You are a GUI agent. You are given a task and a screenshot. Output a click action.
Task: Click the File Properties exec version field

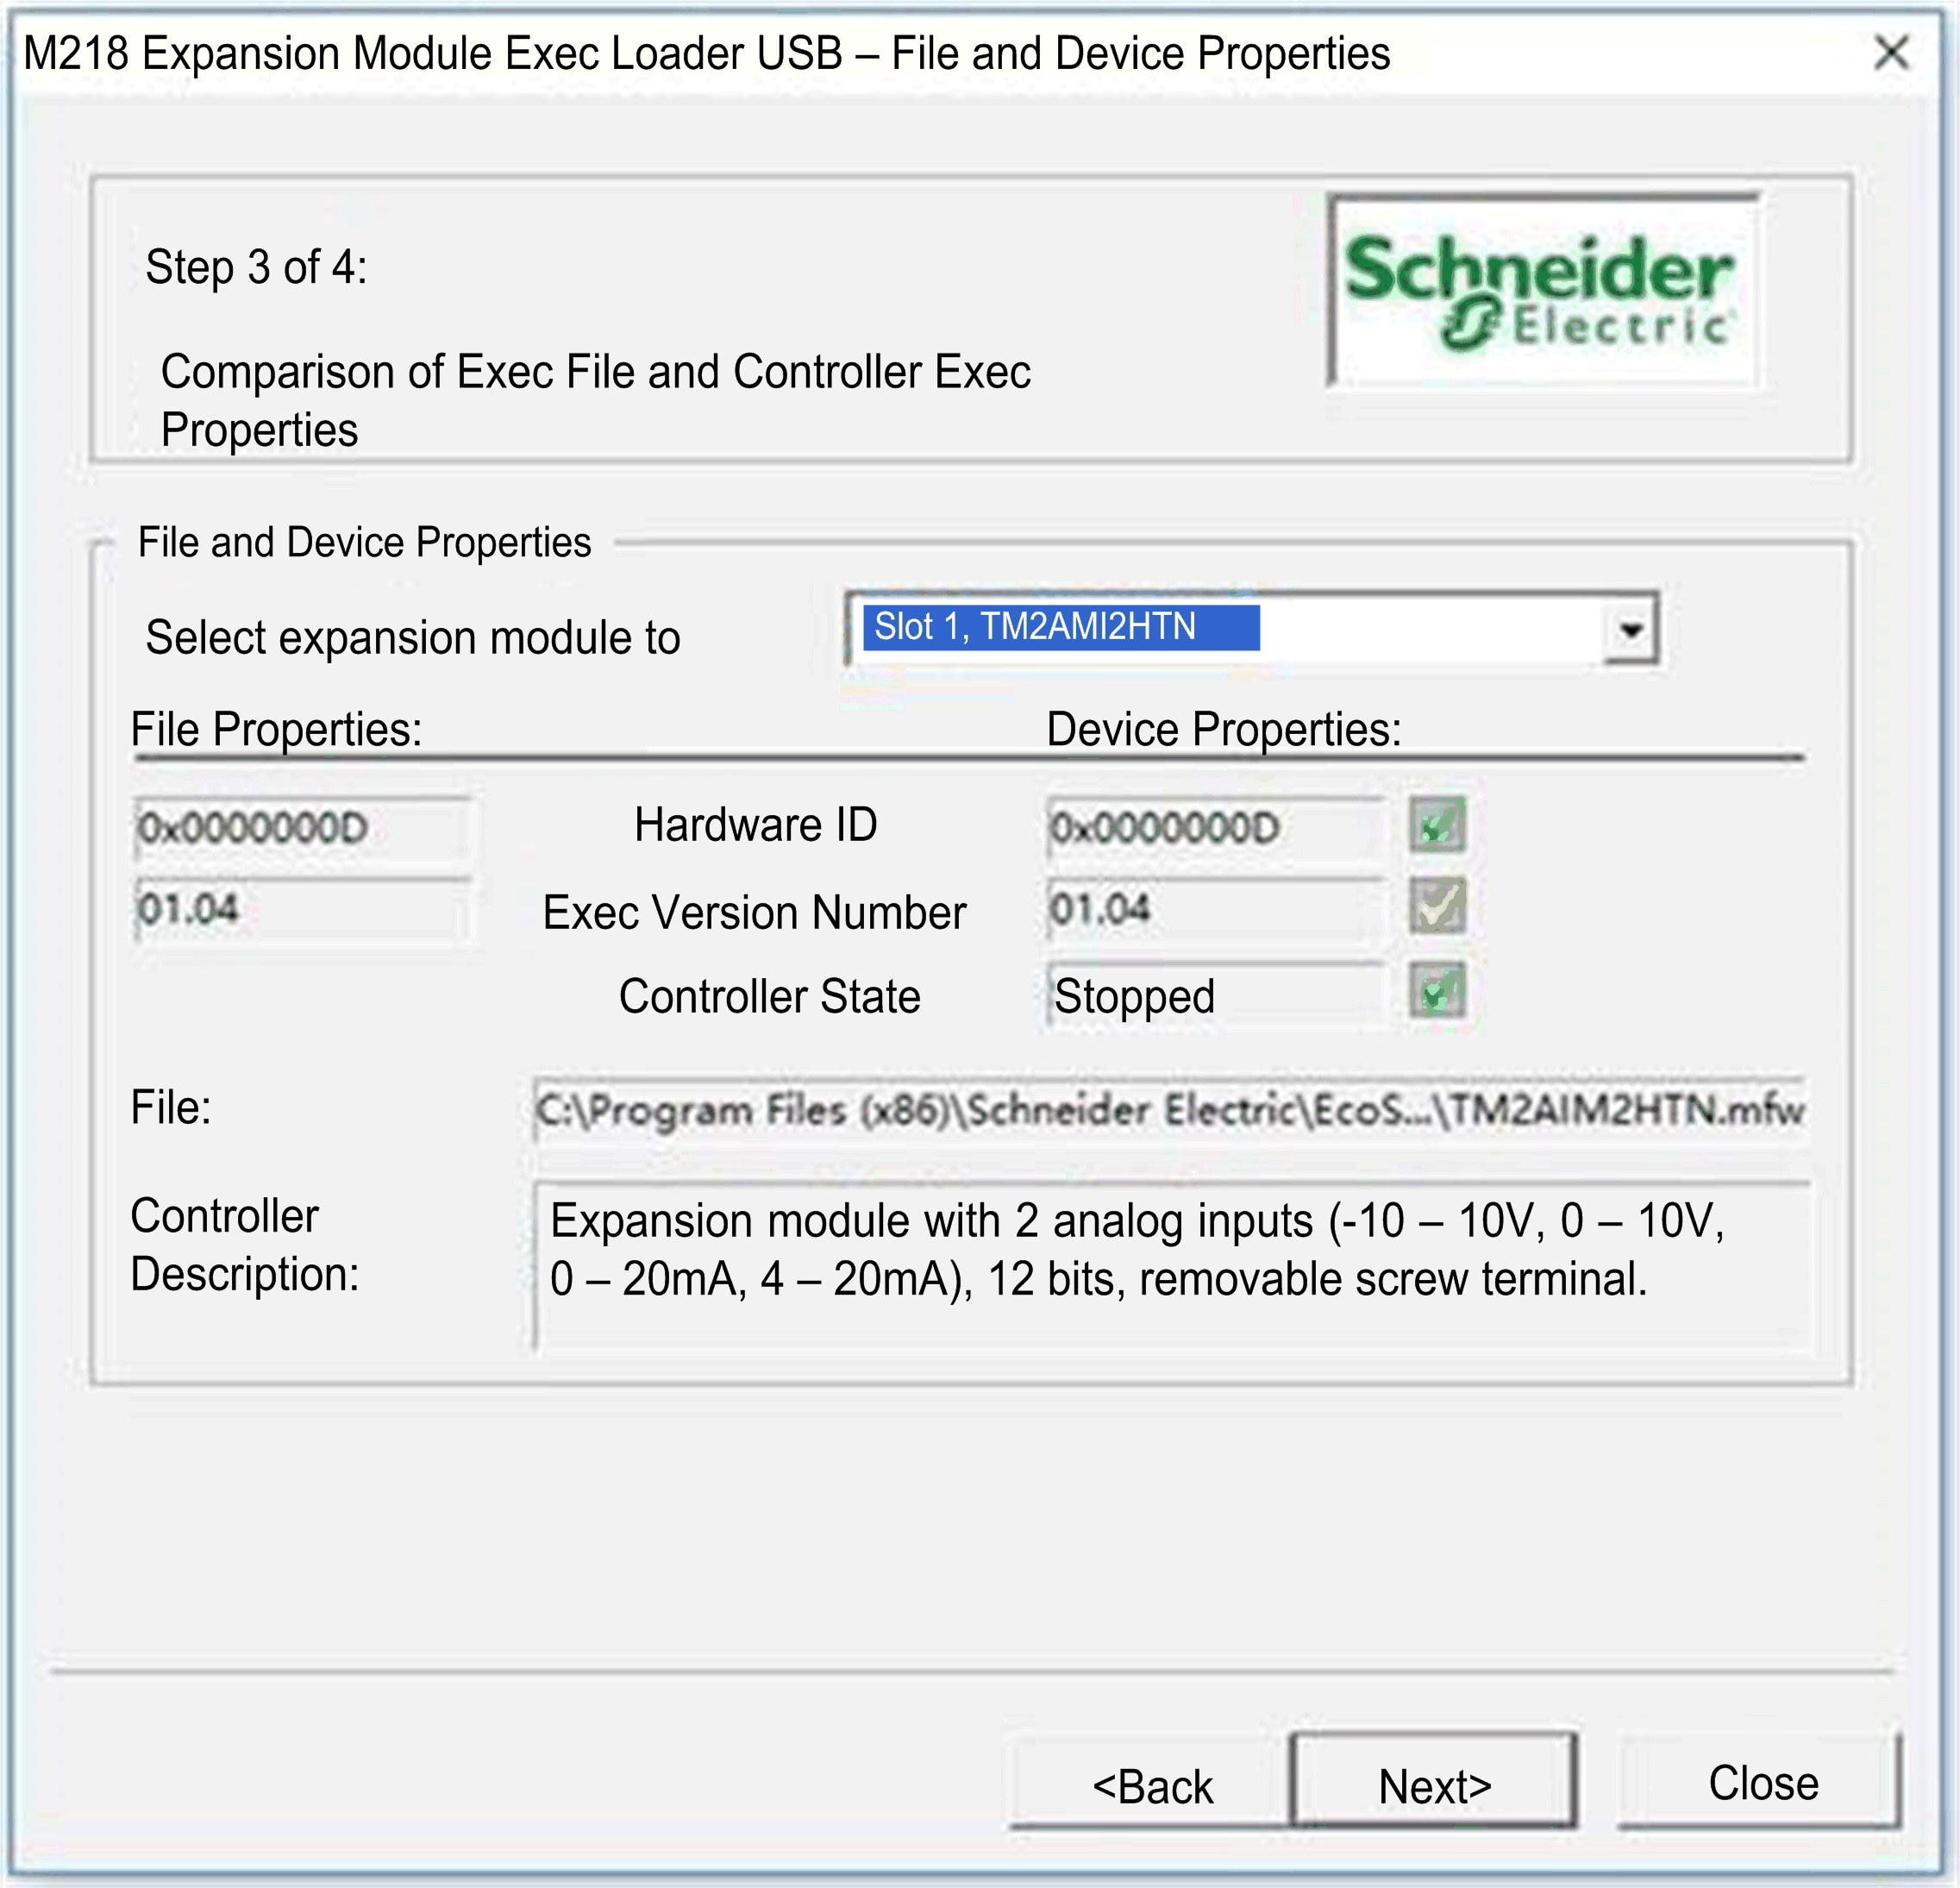tap(301, 910)
